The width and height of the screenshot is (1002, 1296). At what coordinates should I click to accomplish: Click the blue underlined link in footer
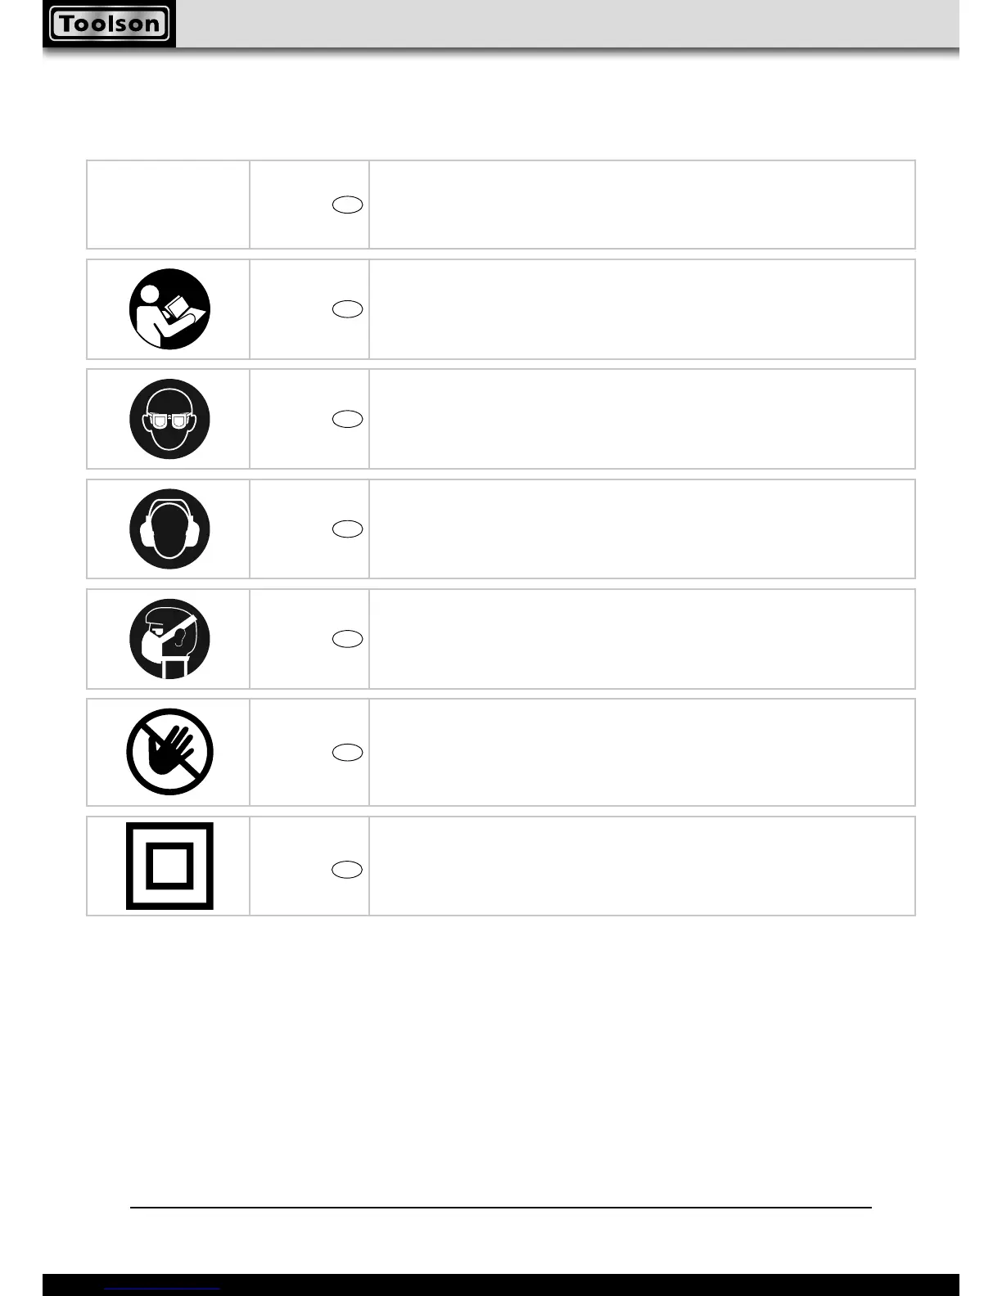pos(163,1288)
